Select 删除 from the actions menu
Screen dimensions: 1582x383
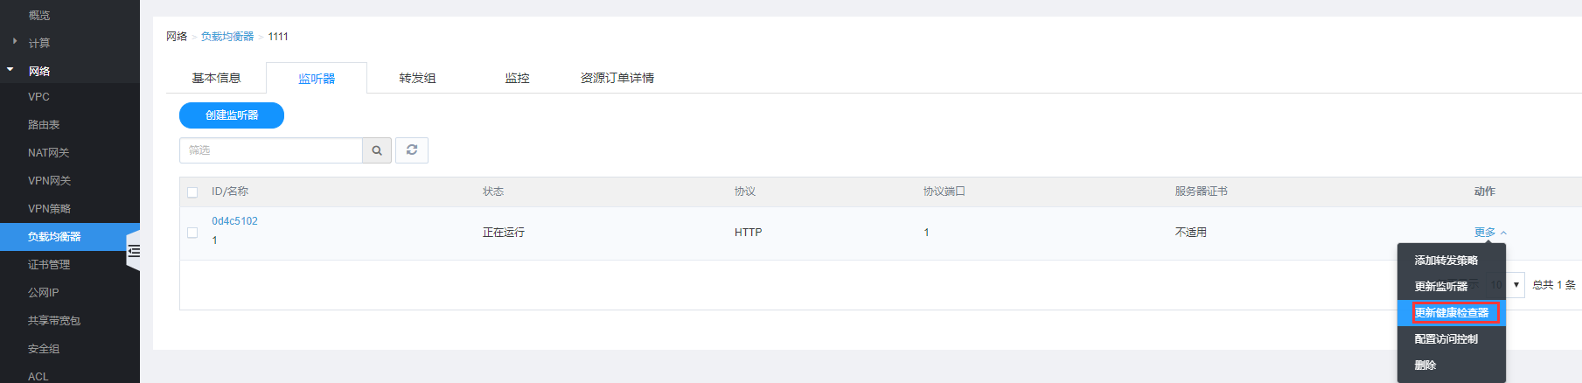coord(1425,366)
